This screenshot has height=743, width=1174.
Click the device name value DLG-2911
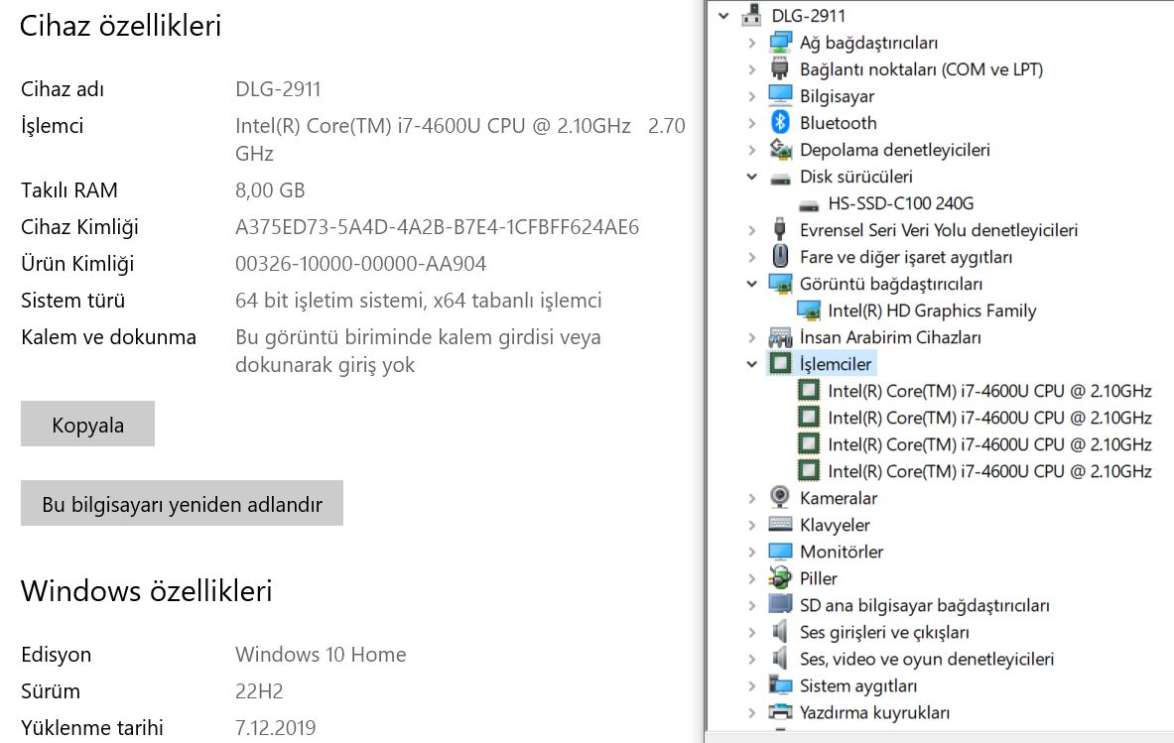(278, 89)
